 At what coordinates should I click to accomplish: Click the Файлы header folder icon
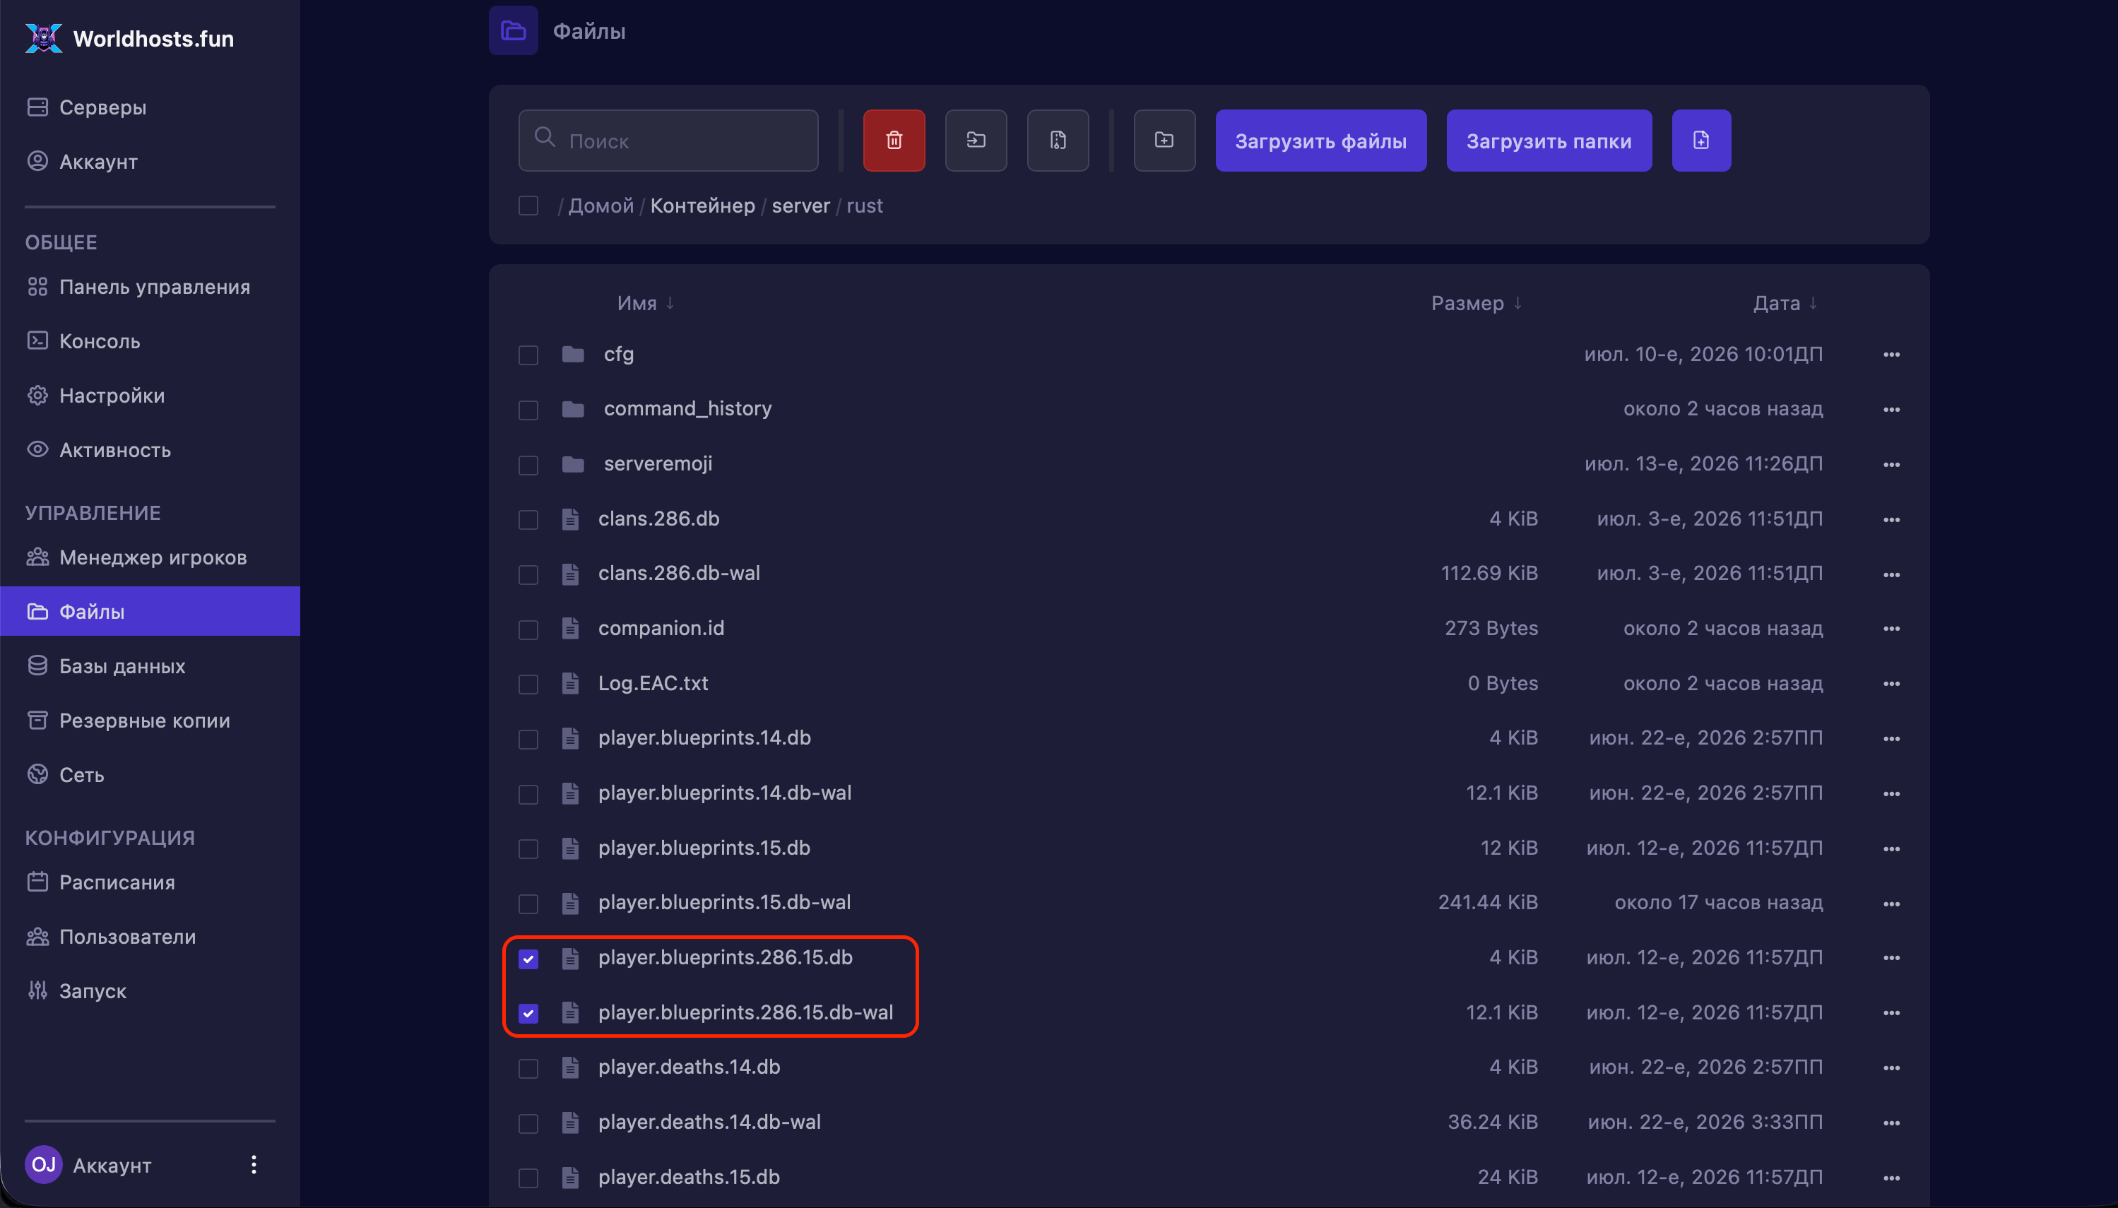(513, 30)
